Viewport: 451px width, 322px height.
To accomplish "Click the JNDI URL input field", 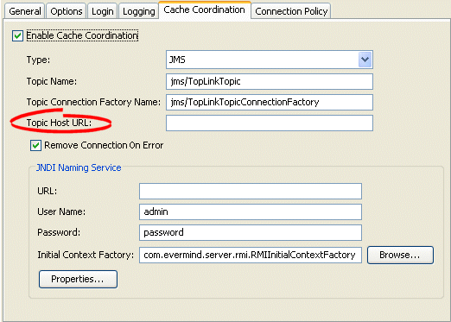I will point(251,191).
